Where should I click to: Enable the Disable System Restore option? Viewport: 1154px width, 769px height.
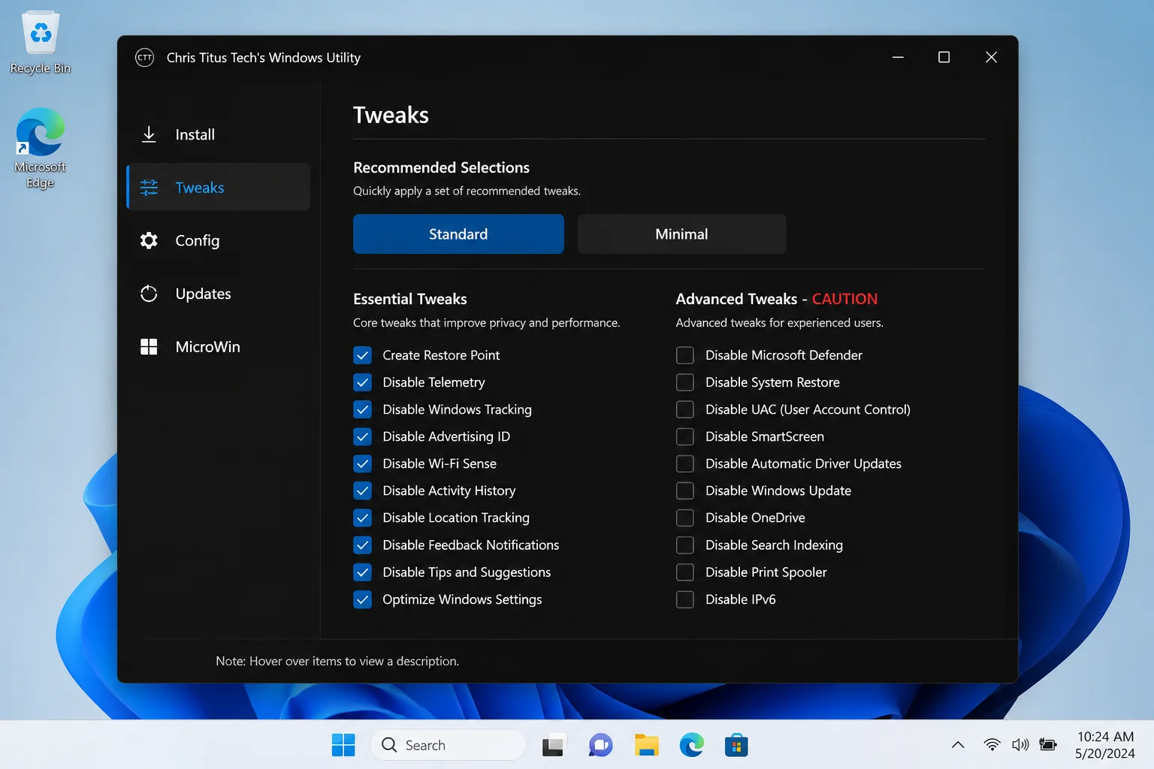[685, 382]
